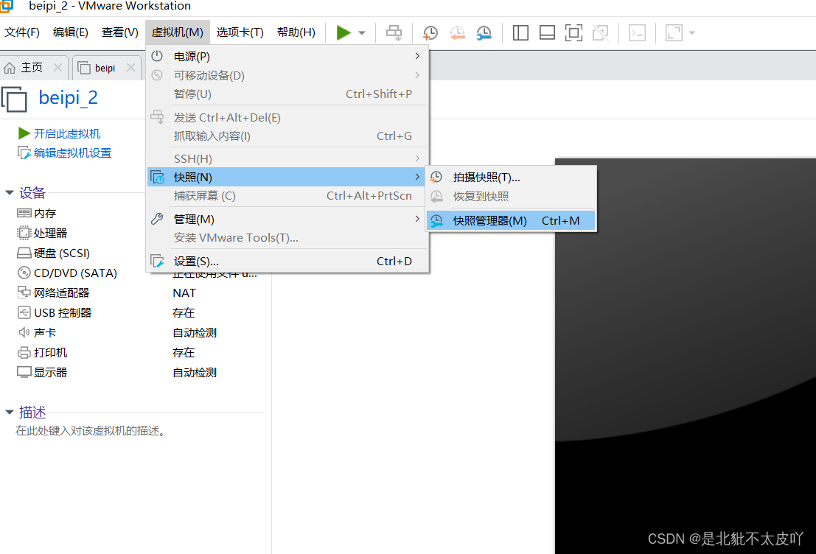
Task: Click the wrench icon beside 管理(M)
Action: 157,219
